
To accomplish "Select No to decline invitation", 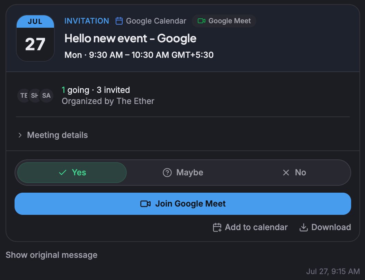I will click(x=294, y=173).
